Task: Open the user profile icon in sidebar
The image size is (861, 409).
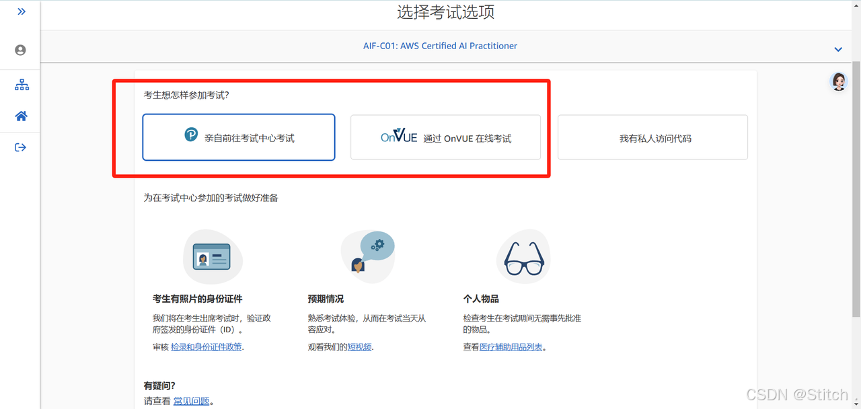Action: click(20, 50)
